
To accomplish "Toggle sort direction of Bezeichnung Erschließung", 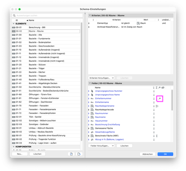I will pos(154,125).
